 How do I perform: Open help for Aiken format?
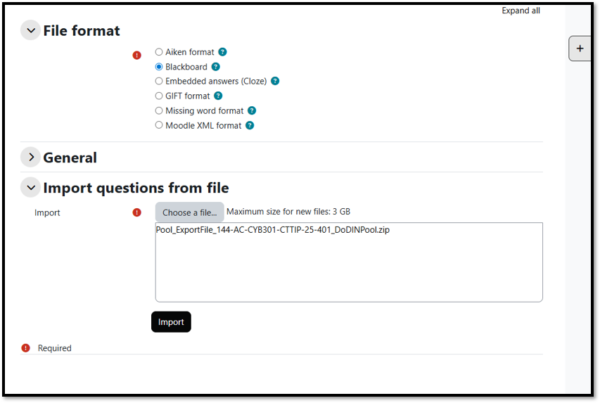[x=222, y=52]
